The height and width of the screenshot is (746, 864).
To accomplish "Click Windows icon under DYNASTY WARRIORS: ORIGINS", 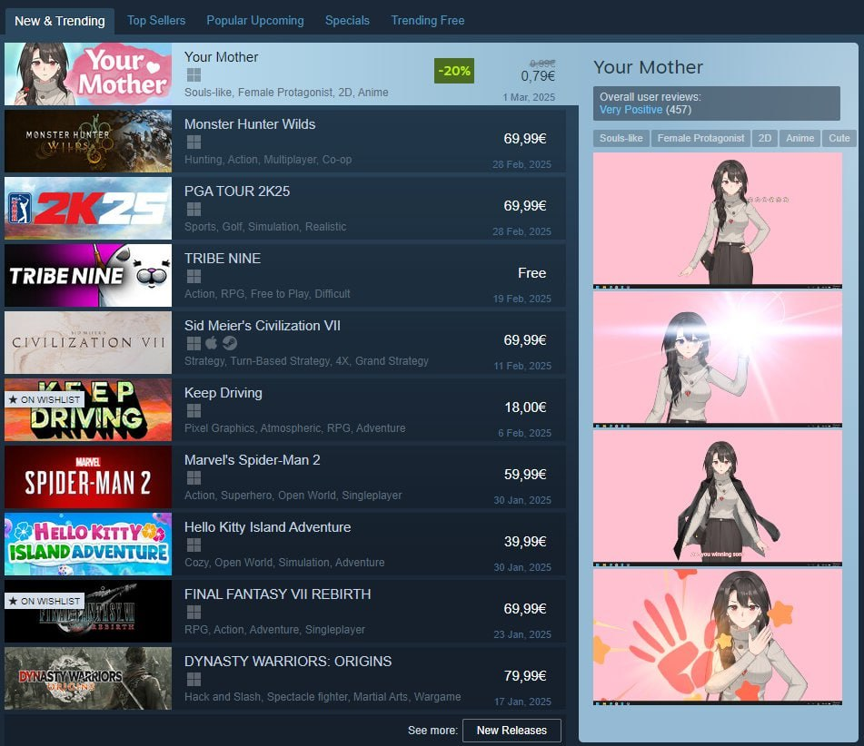I will click(x=194, y=680).
